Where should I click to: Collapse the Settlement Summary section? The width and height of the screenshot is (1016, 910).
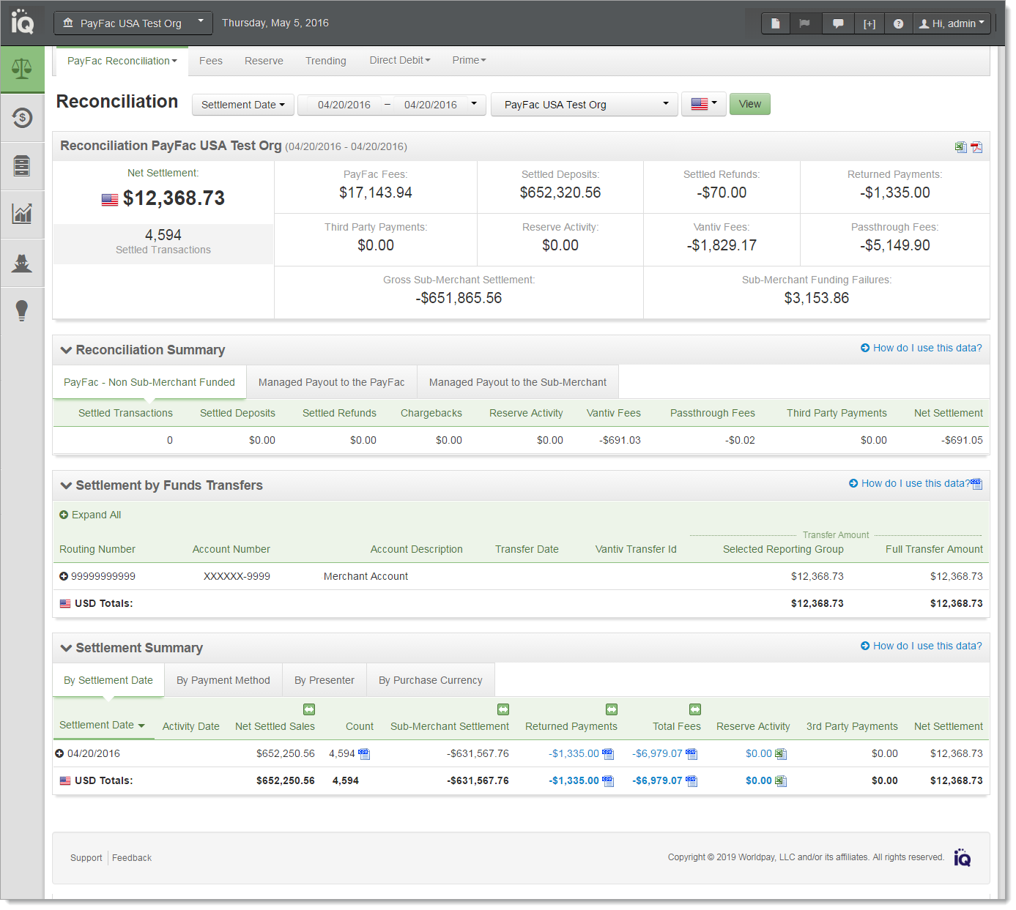67,648
